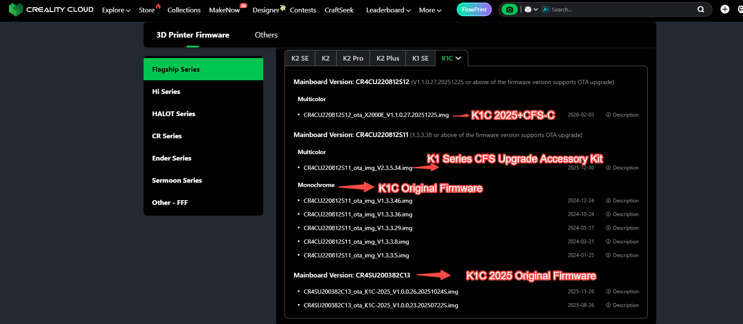Open the More dropdown menu
This screenshot has height=324, width=743.
pos(430,10)
